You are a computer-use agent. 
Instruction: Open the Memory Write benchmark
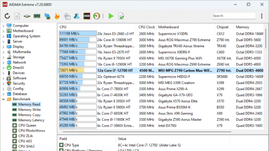pyautogui.click(x=29, y=109)
